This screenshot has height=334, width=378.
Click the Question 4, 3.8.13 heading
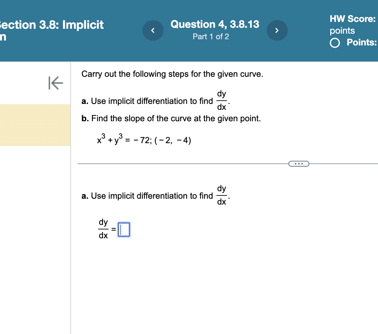coord(215,24)
